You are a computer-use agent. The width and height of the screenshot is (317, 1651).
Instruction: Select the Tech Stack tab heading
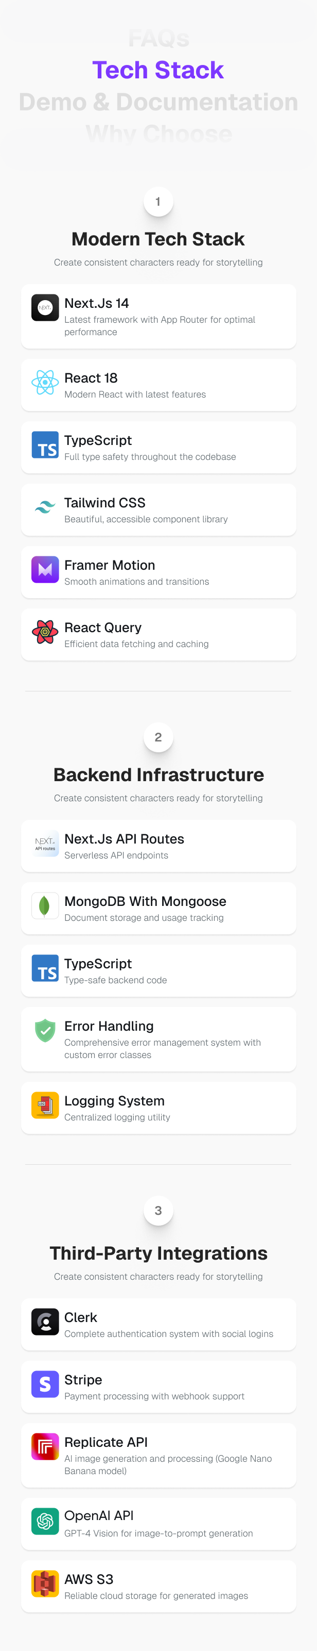pos(158,70)
